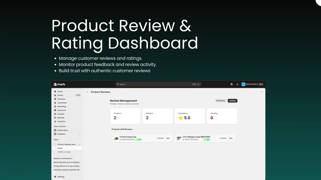Image resolution: width=321 pixels, height=180 pixels.
Task: Expand the Apps section
Action: pyautogui.click(x=57, y=140)
